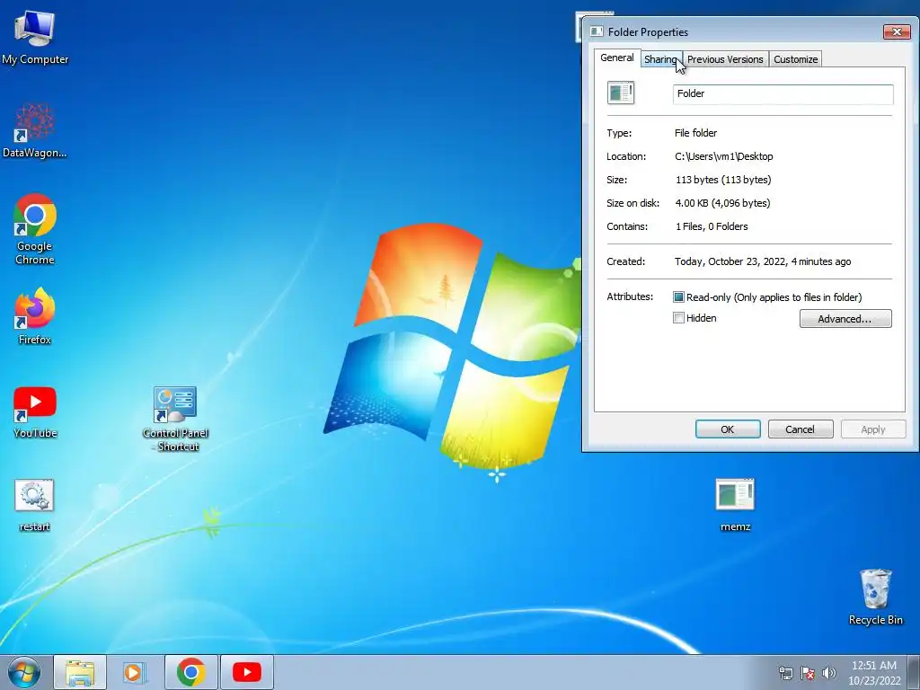The width and height of the screenshot is (920, 690).
Task: Click the taskbar clock and date
Action: [x=874, y=673]
